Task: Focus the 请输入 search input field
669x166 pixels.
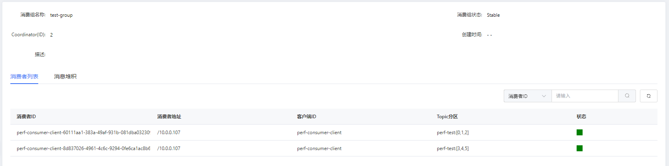Action: coord(584,96)
